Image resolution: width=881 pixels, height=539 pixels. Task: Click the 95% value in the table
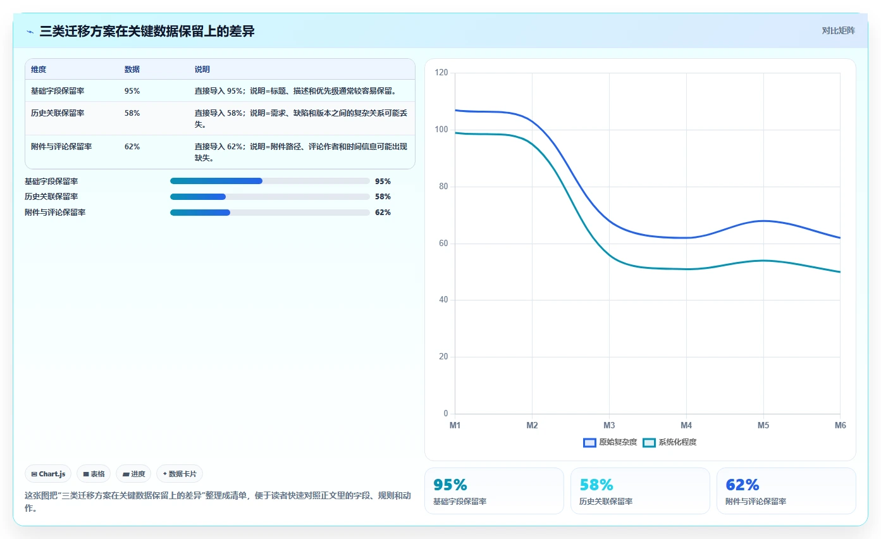[x=132, y=91]
